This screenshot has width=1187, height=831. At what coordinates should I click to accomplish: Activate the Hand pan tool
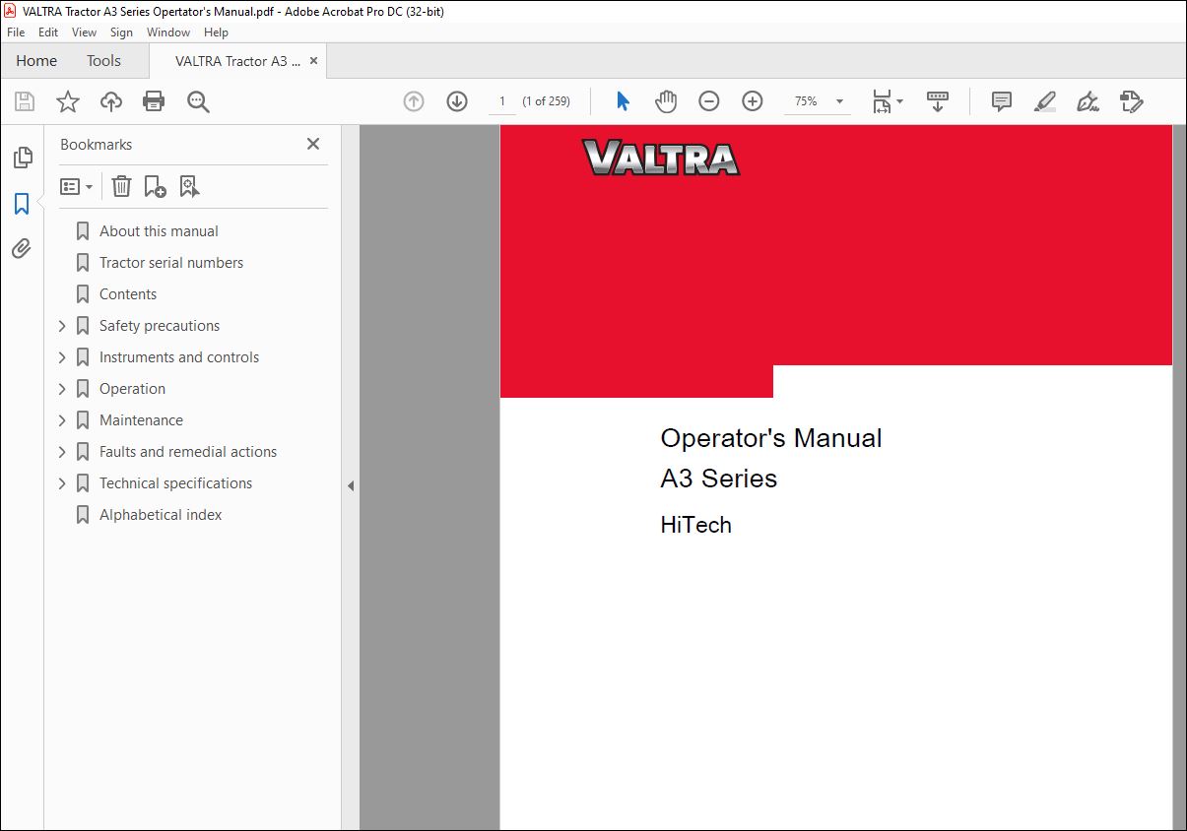[x=666, y=101]
